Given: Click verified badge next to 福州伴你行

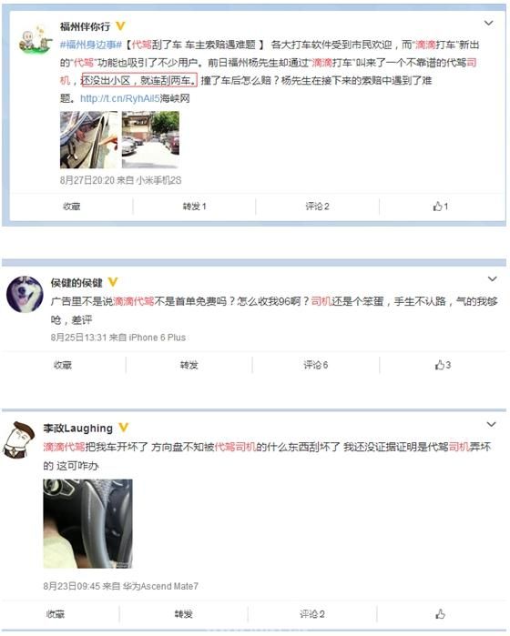Looking at the screenshot, I should tap(120, 26).
